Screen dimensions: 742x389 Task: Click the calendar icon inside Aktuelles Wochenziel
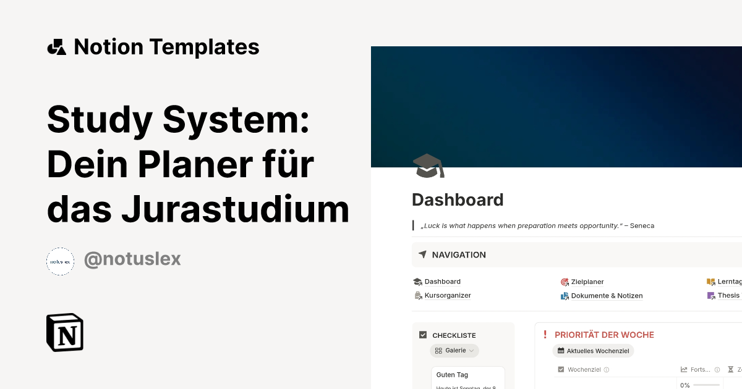pyautogui.click(x=561, y=351)
